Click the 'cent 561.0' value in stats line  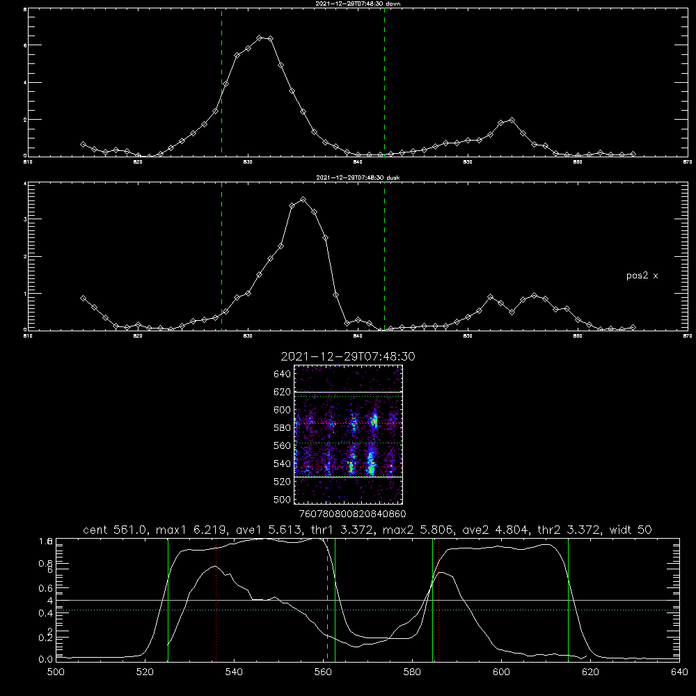(115, 530)
